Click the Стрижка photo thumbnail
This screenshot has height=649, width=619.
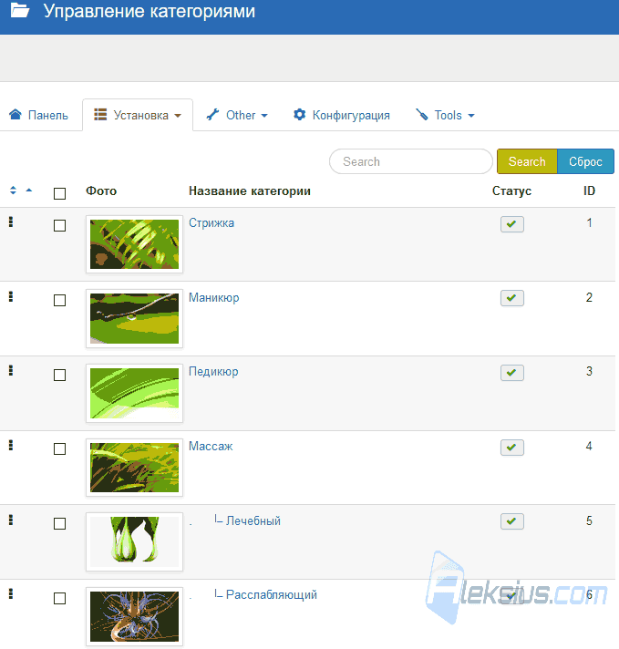(134, 244)
